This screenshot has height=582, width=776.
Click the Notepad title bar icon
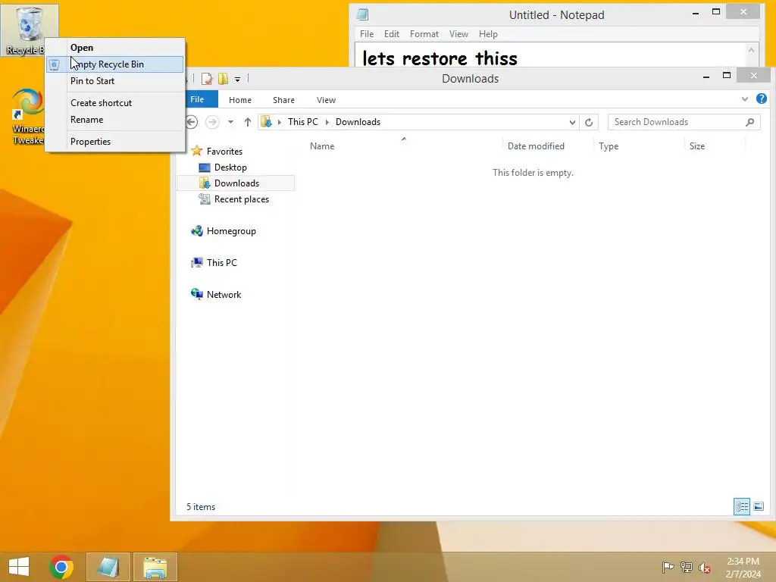tap(363, 14)
